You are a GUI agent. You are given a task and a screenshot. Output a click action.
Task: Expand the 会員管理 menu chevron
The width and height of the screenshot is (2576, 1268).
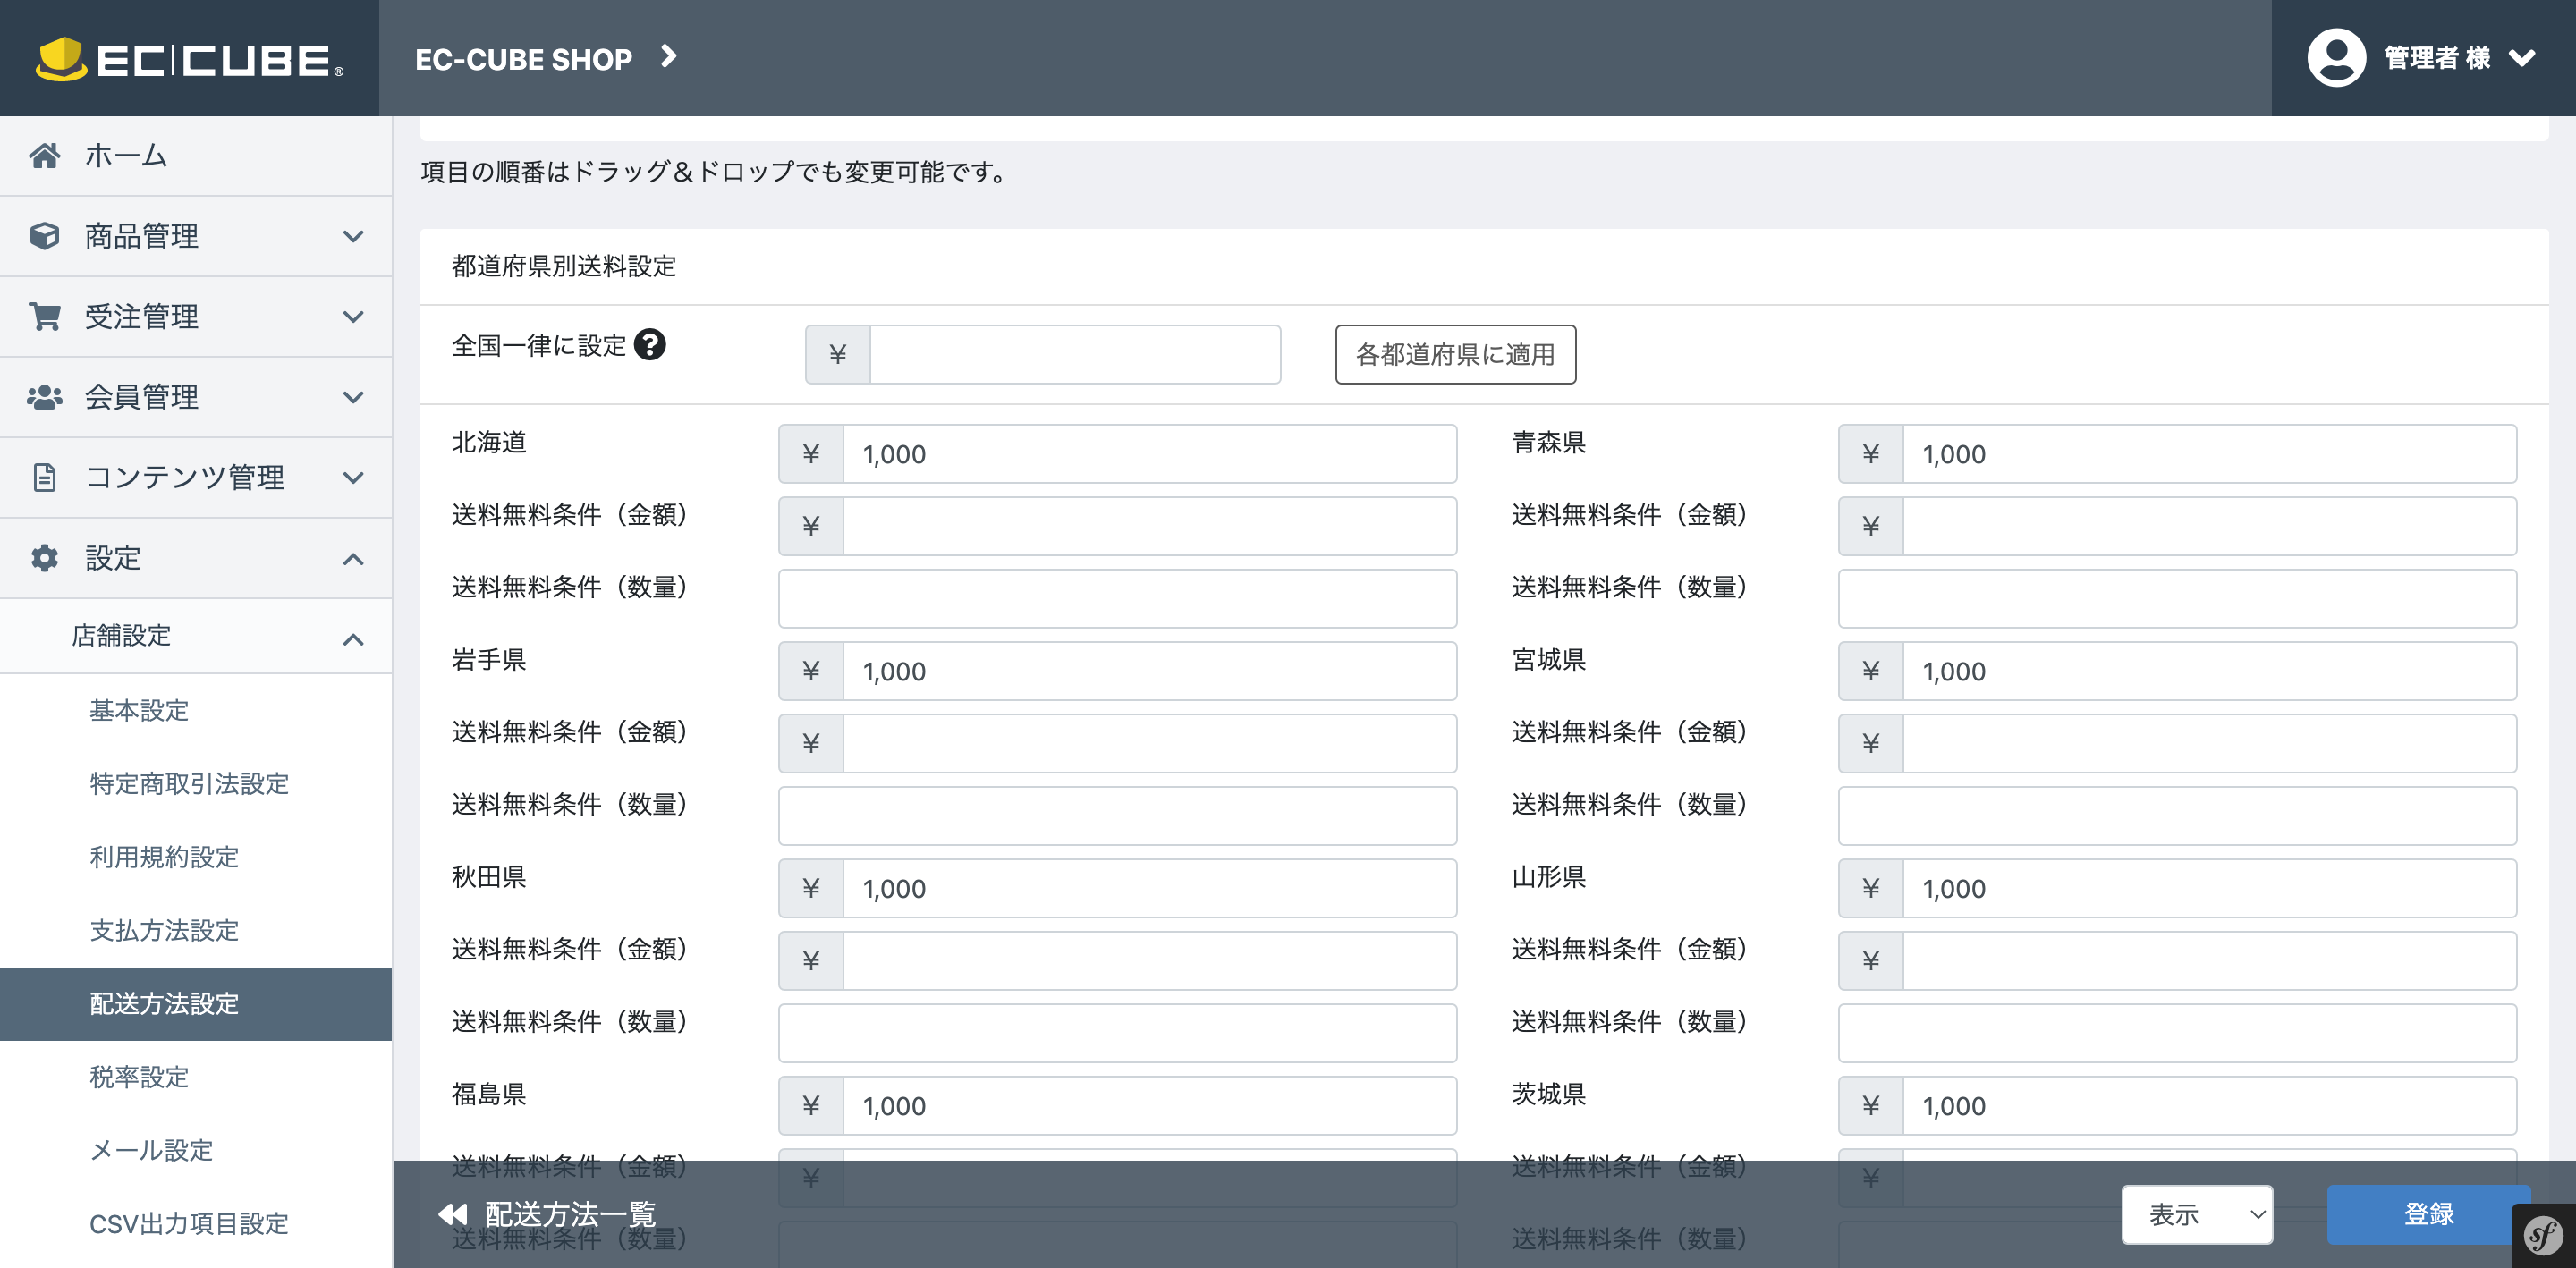pyautogui.click(x=353, y=398)
